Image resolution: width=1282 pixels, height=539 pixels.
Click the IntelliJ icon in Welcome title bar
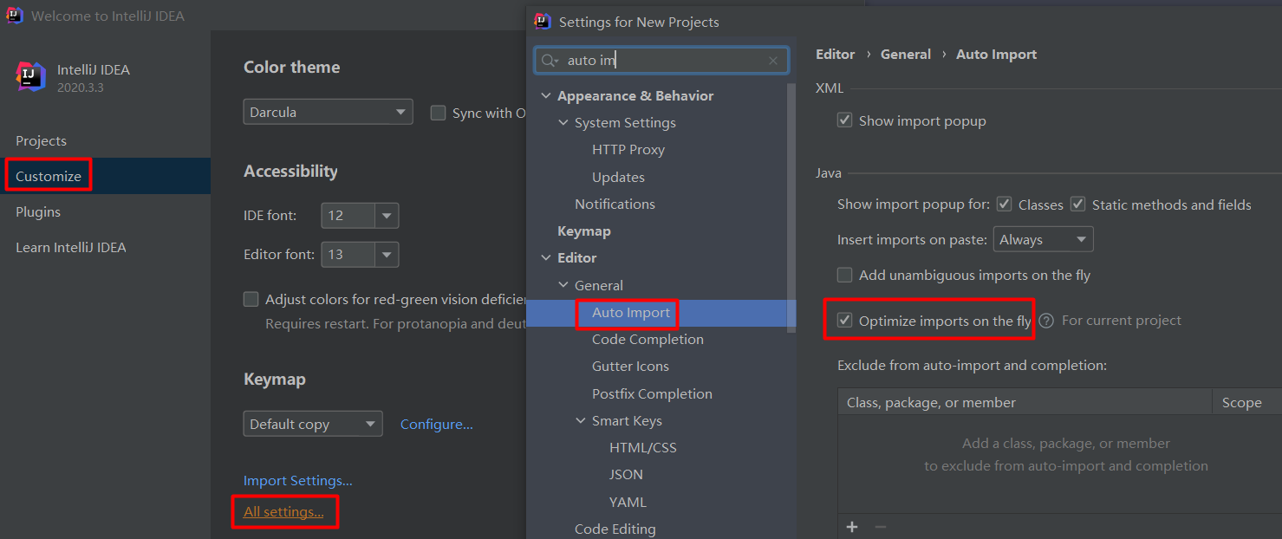[x=15, y=16]
